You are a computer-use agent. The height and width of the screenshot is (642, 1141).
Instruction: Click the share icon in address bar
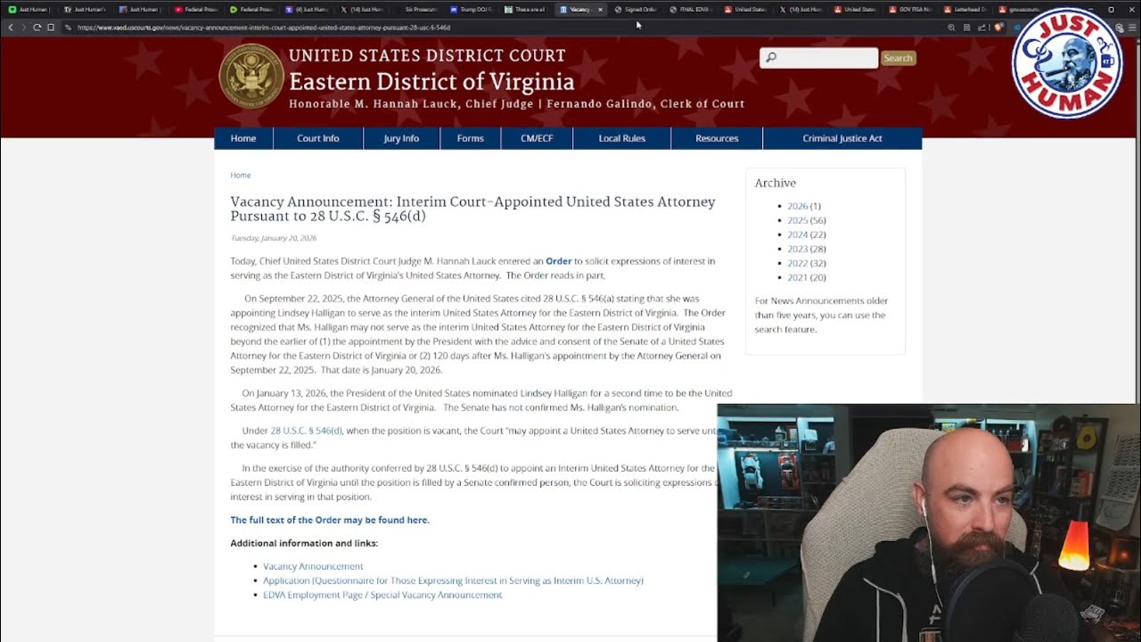(x=981, y=28)
